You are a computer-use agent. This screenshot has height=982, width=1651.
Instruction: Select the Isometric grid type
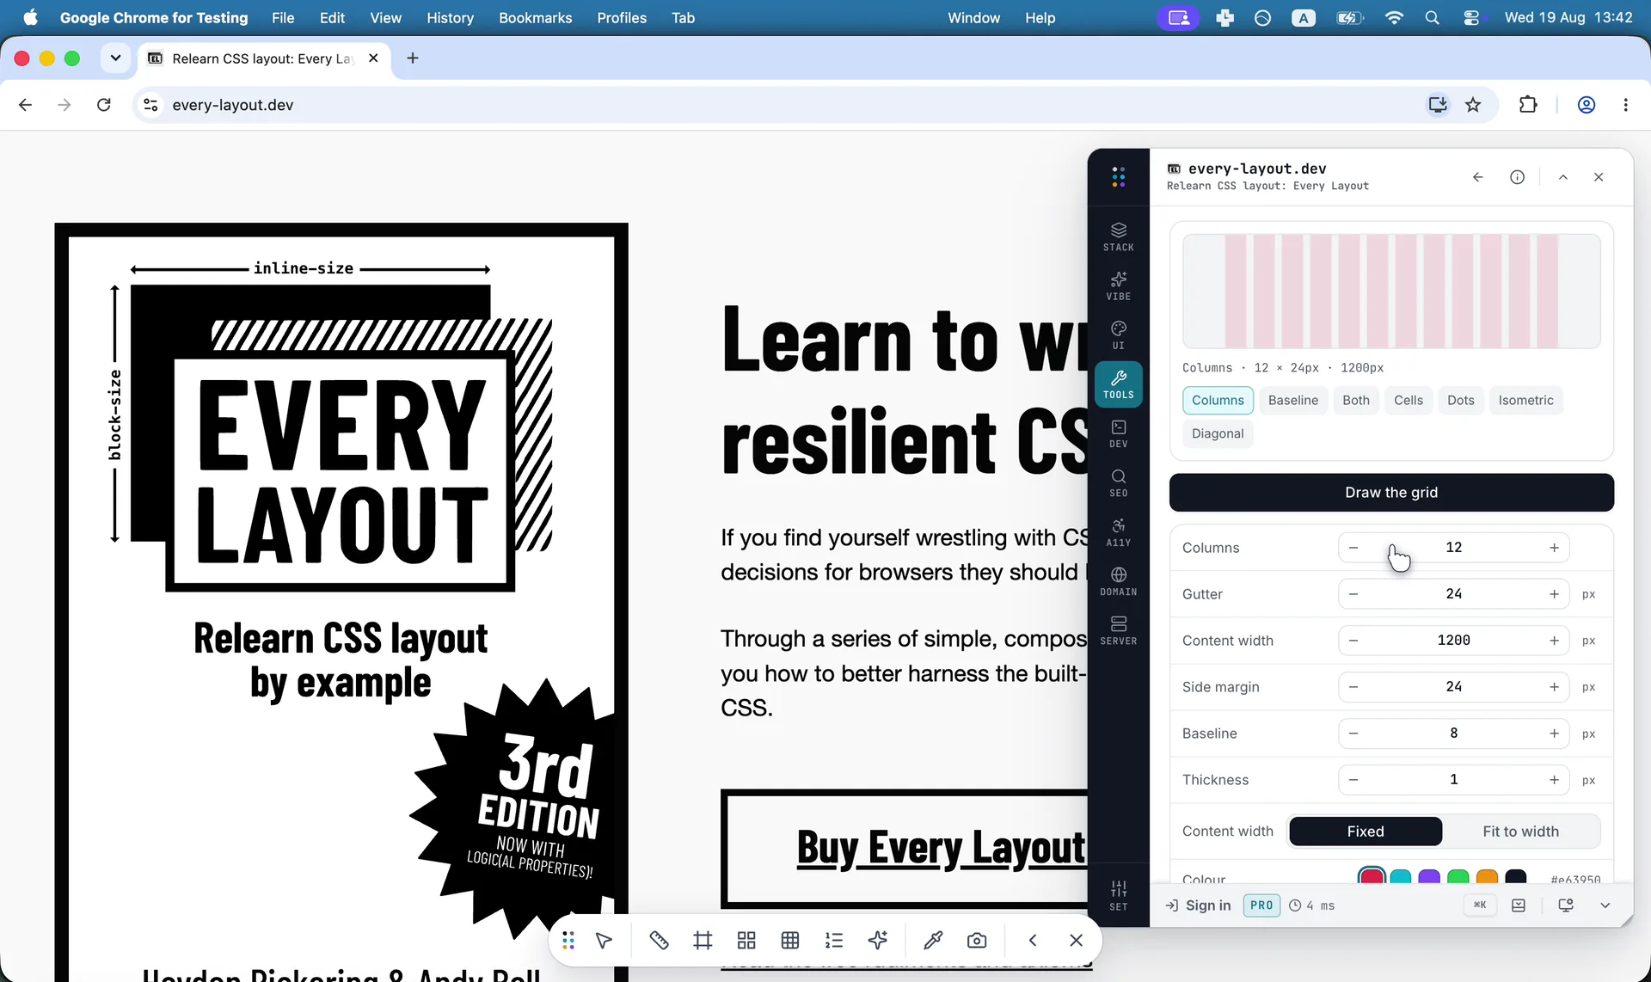click(1525, 400)
